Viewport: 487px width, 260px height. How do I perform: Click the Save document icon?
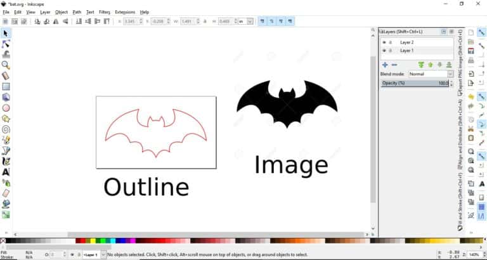pos(471,51)
